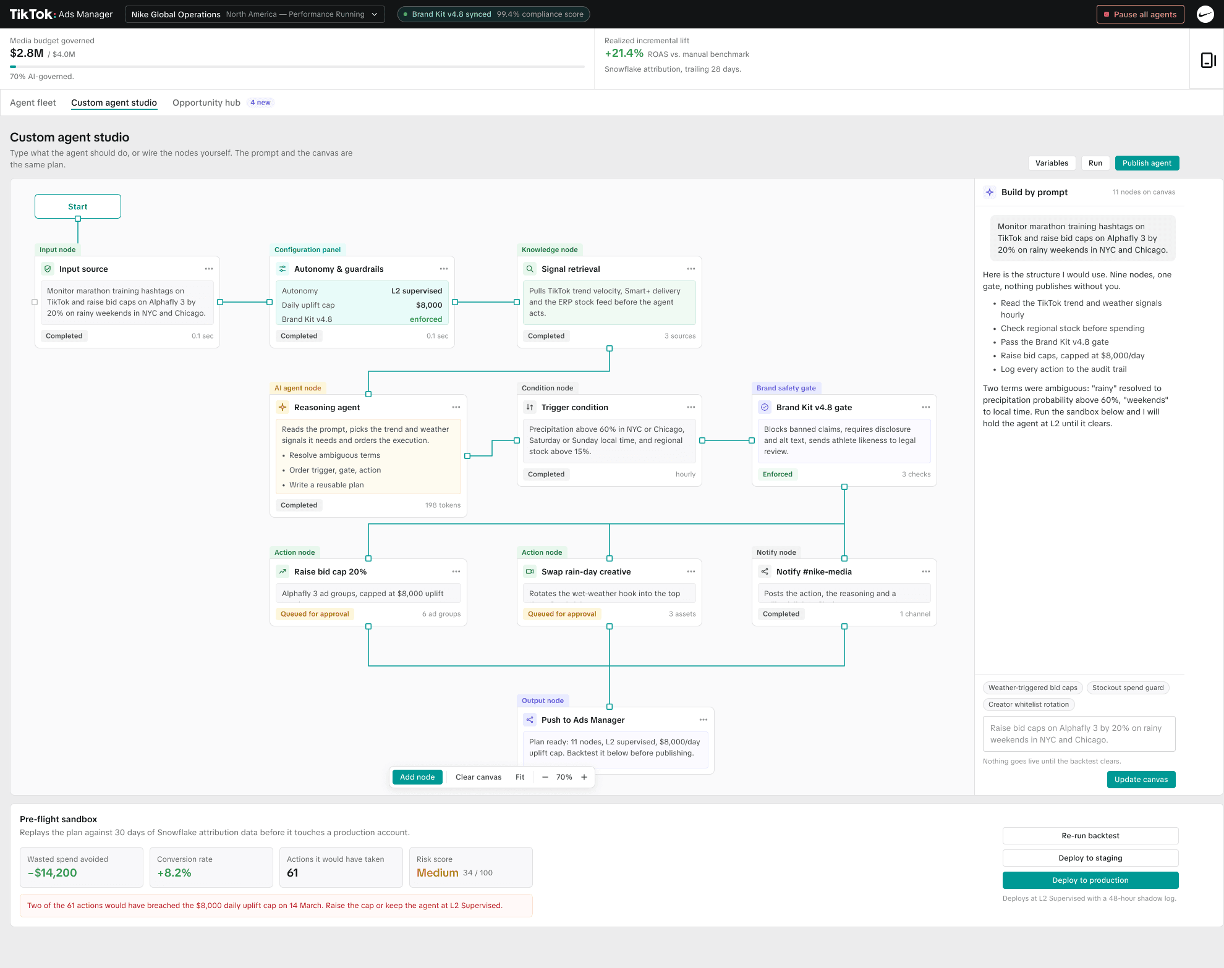The height and width of the screenshot is (968, 1224).
Task: Click the Push to Ads Manager share icon
Action: tap(530, 720)
